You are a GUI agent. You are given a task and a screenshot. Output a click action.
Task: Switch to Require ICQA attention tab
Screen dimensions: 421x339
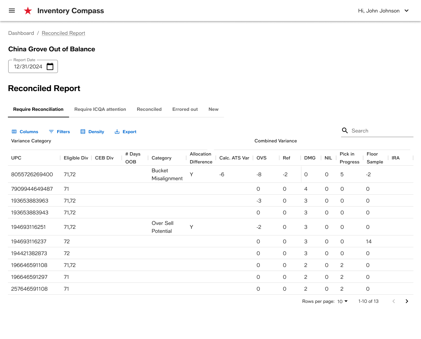pyautogui.click(x=100, y=109)
